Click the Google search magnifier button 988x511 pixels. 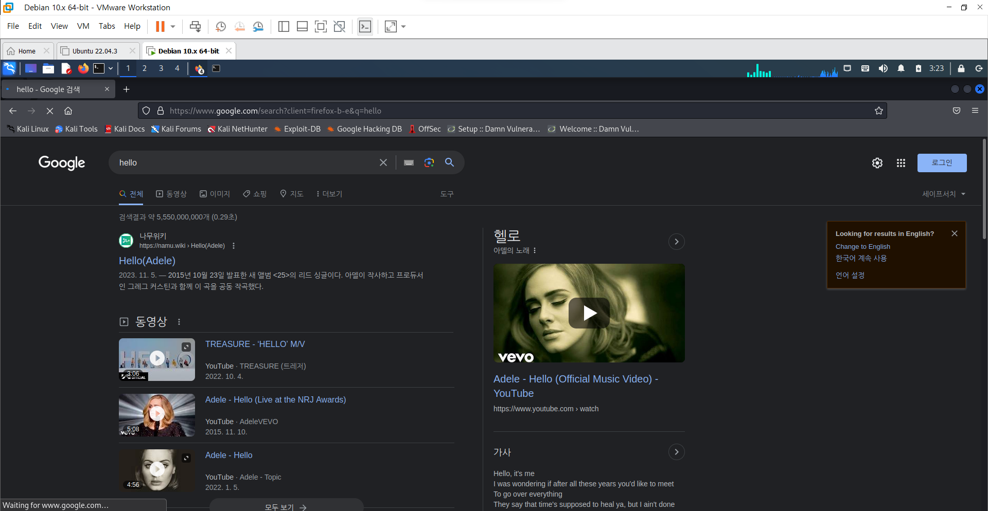tap(449, 162)
